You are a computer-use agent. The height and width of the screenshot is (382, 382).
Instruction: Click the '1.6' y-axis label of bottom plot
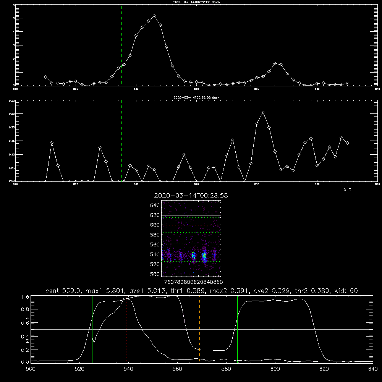click(x=25, y=297)
